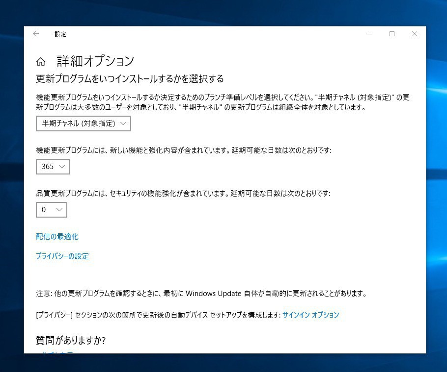Image resolution: width=447 pixels, height=372 pixels.
Task: Open the quality update 0 days dropdown
Action: (x=52, y=210)
